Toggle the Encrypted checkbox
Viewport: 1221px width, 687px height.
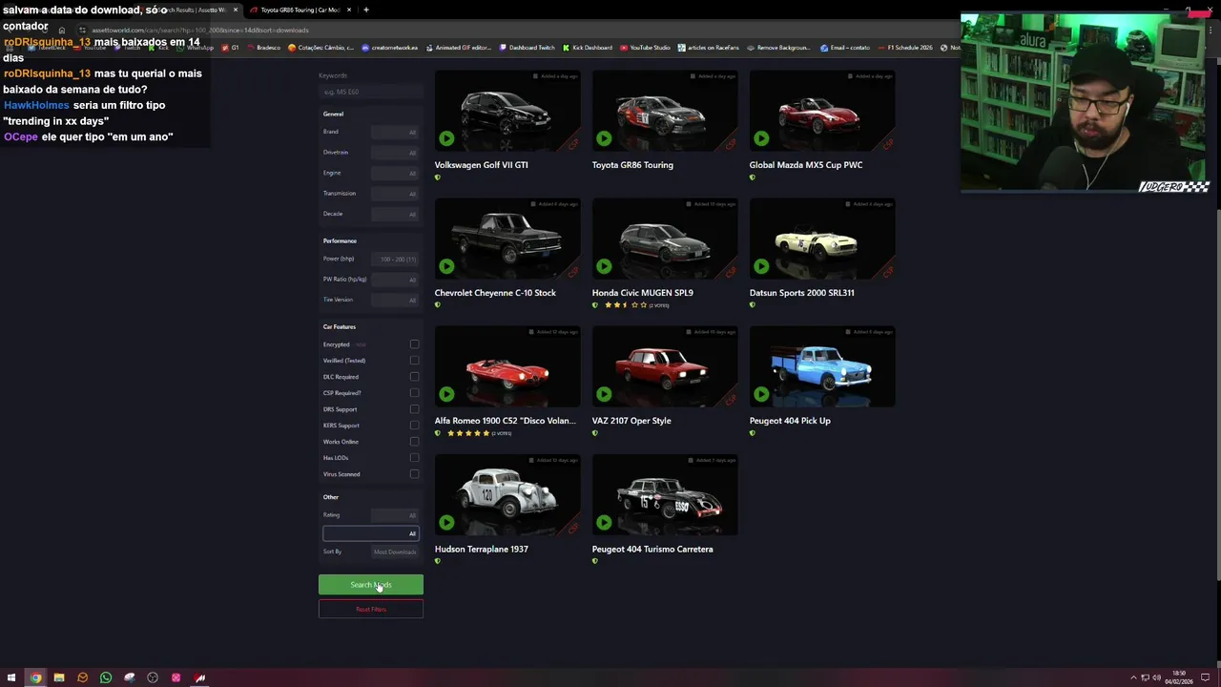[414, 344]
